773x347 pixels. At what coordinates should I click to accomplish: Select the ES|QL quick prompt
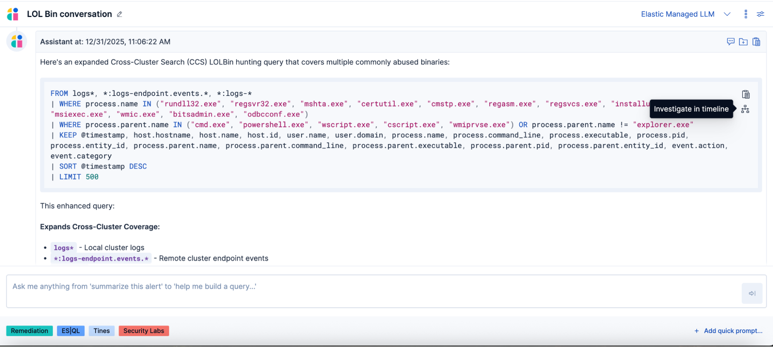click(71, 331)
